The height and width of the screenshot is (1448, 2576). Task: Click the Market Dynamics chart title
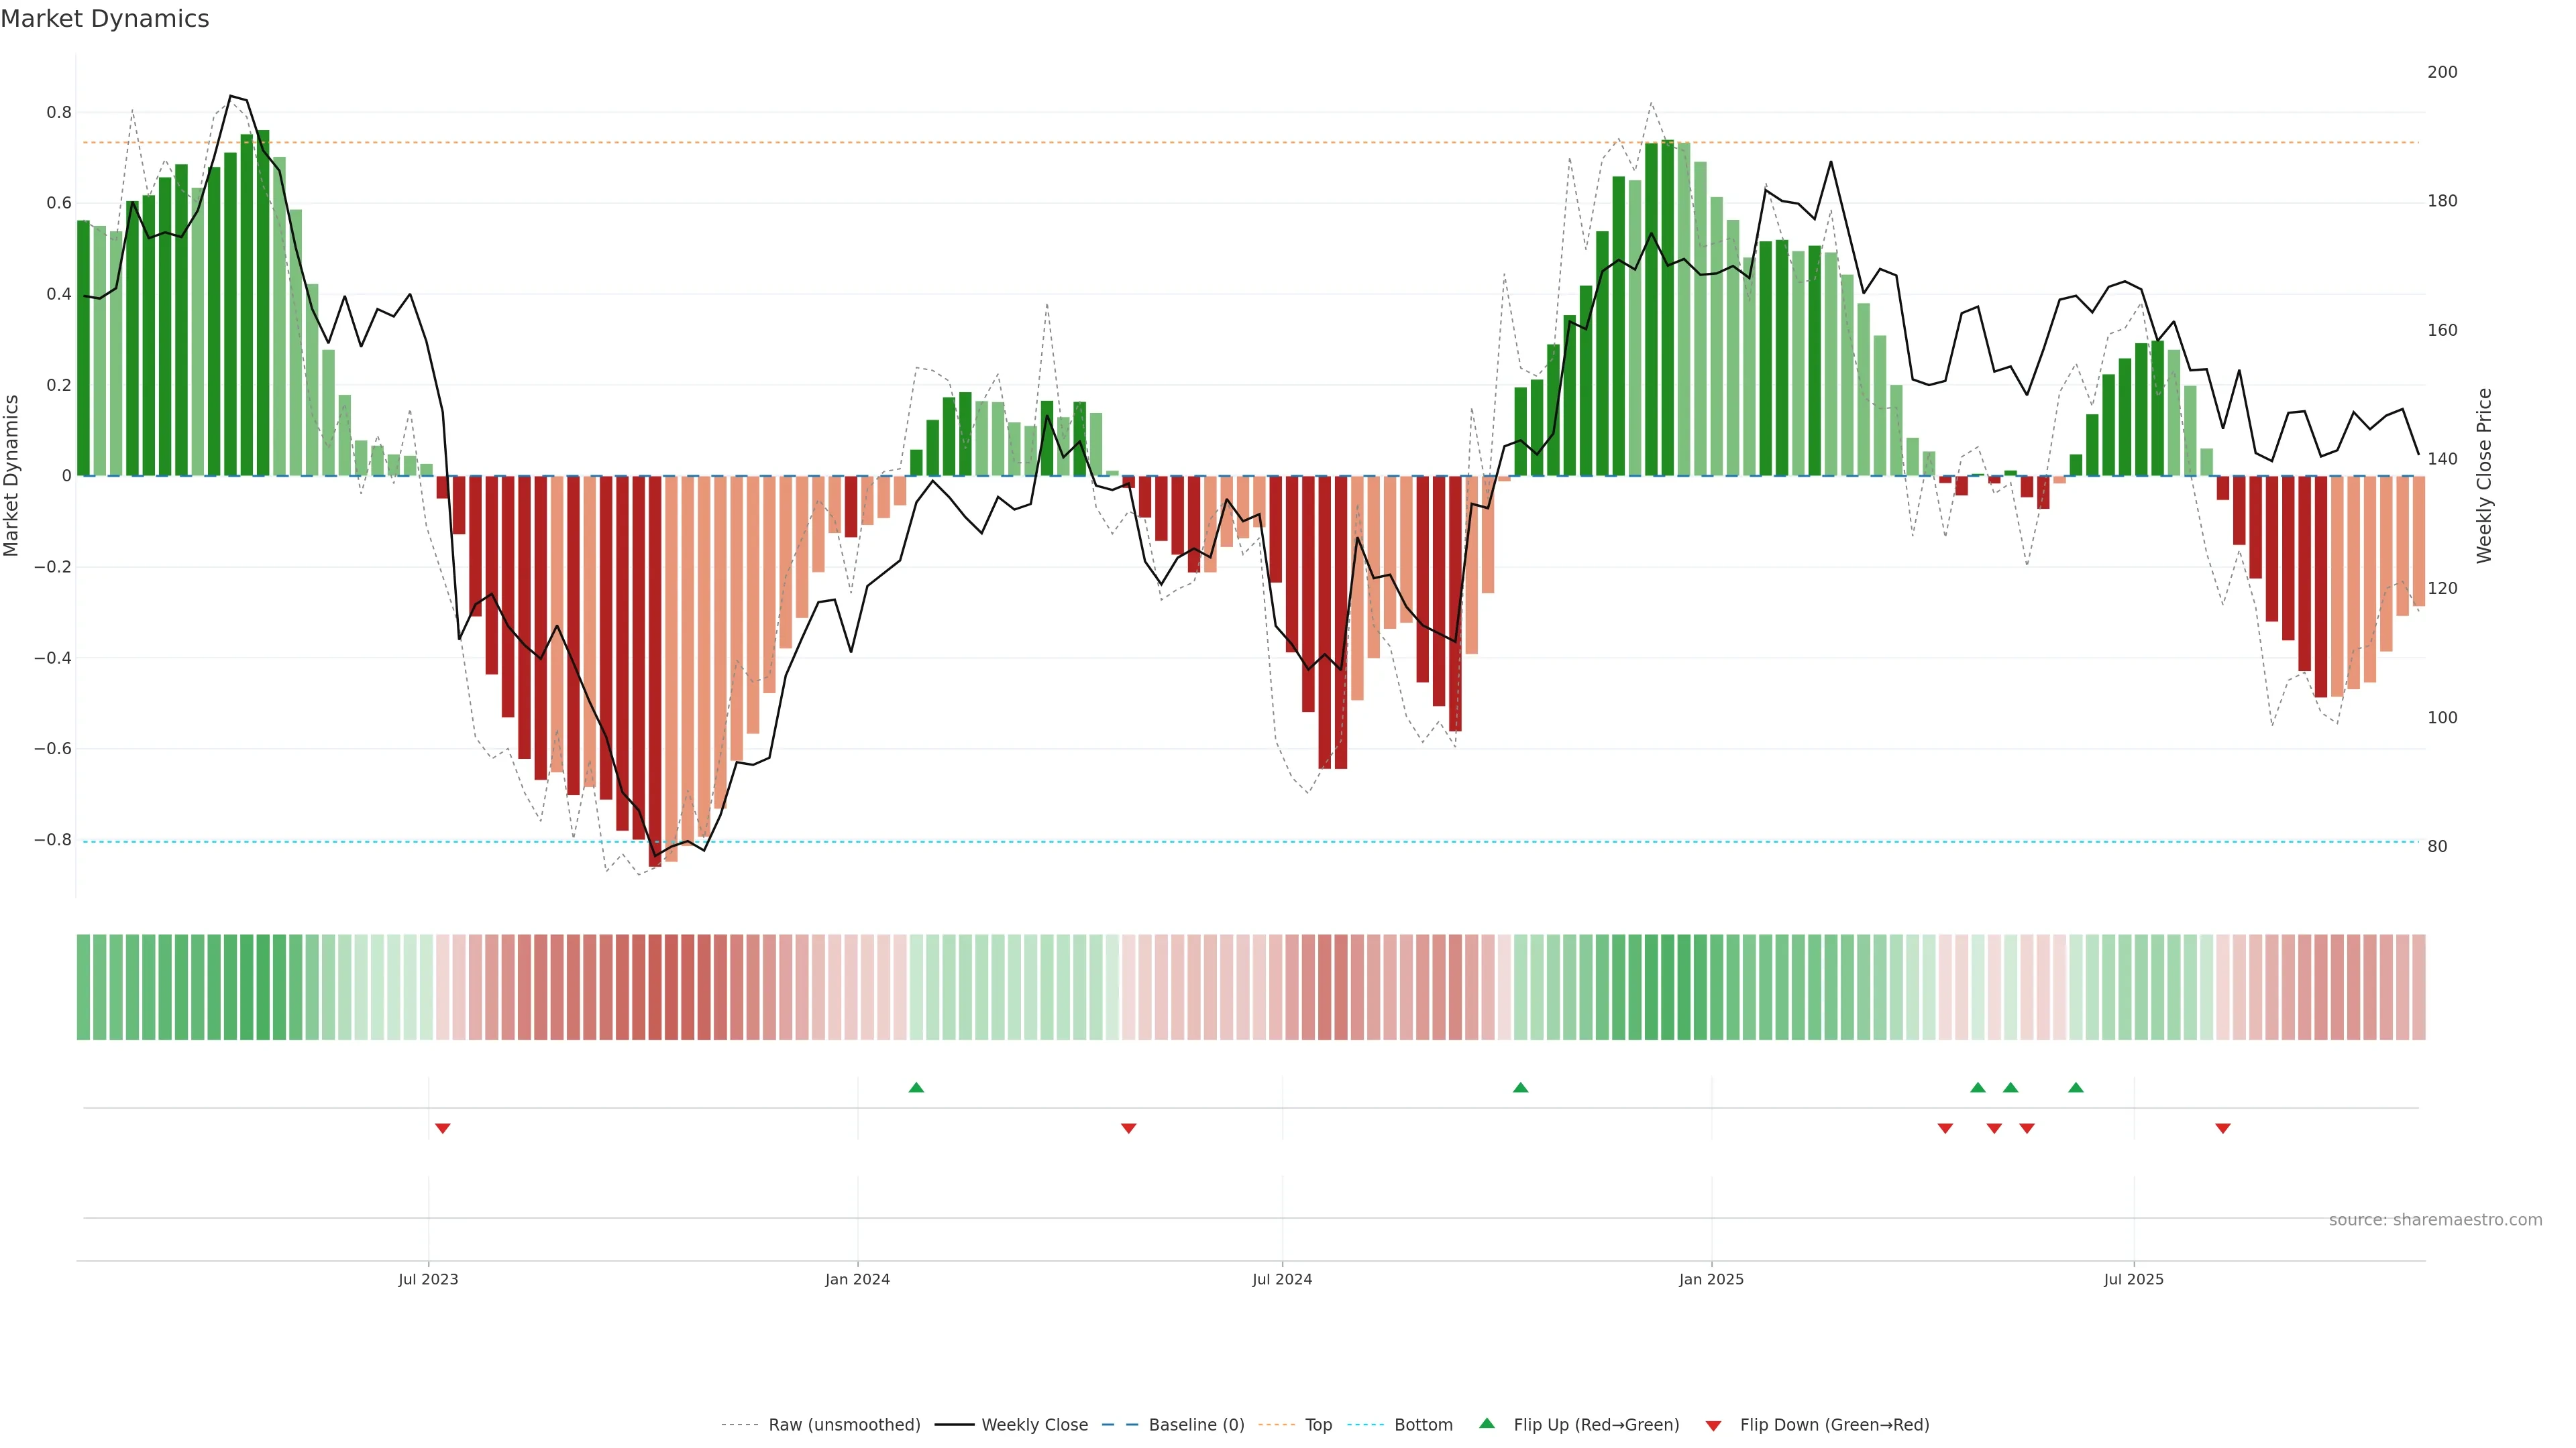105,19
